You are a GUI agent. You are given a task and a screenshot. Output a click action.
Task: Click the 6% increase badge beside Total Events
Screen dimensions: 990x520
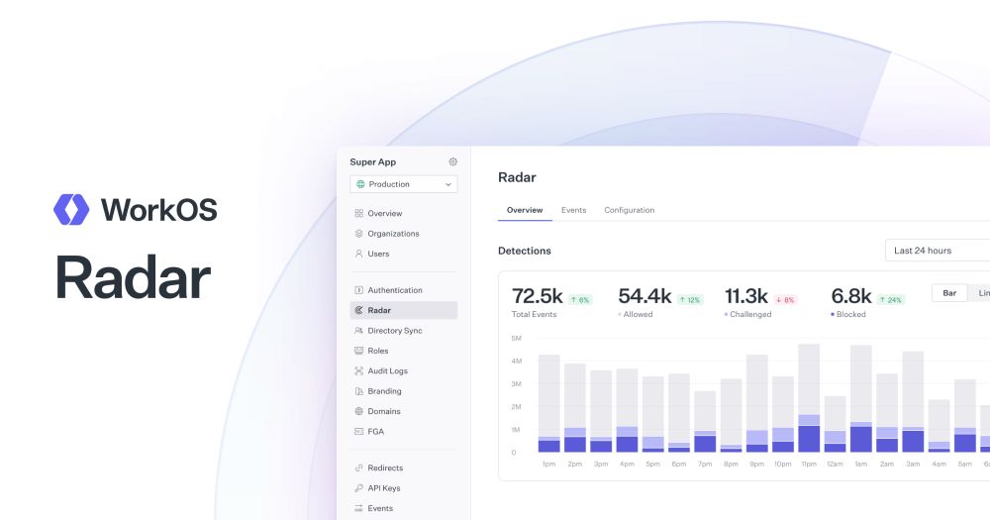(579, 300)
